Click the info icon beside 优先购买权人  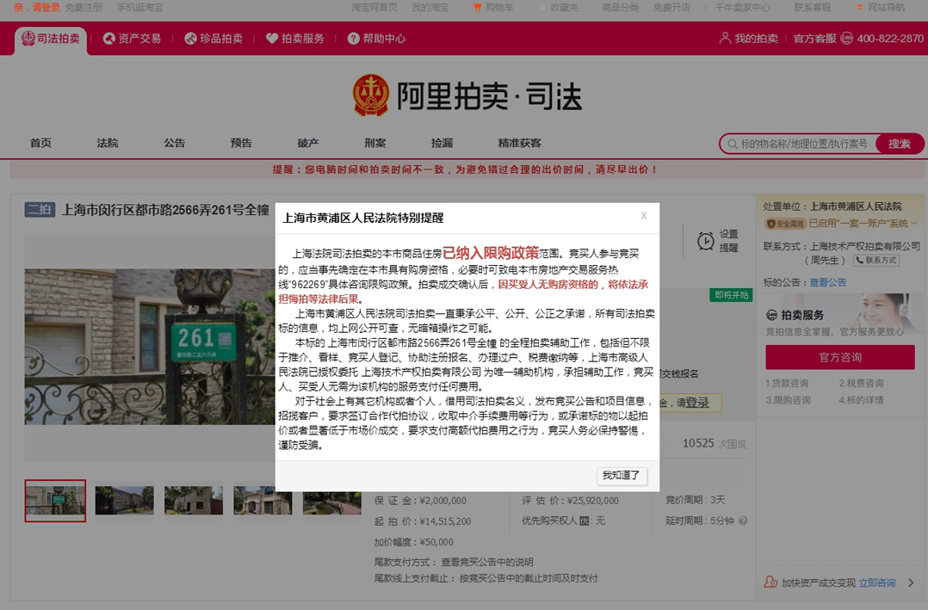point(585,521)
